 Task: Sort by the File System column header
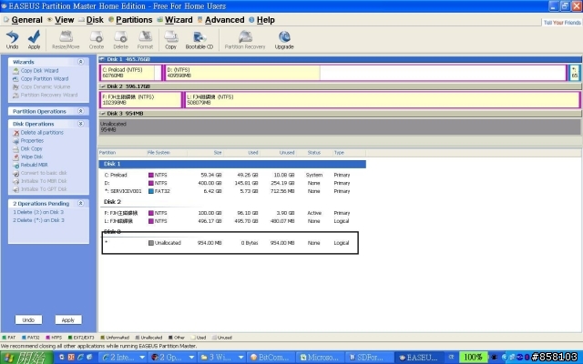pyautogui.click(x=166, y=153)
